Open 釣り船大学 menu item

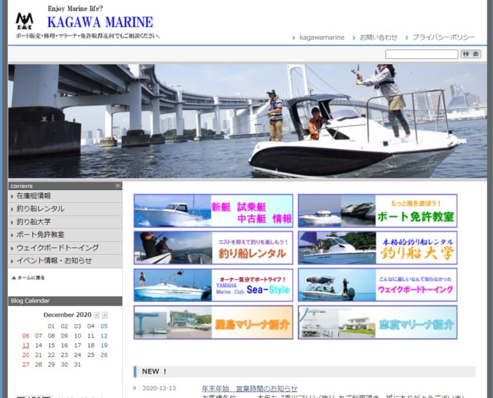(x=65, y=221)
